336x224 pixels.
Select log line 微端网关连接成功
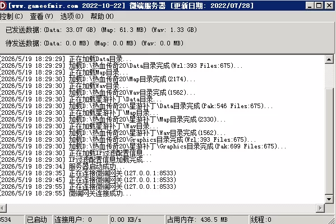(66, 194)
